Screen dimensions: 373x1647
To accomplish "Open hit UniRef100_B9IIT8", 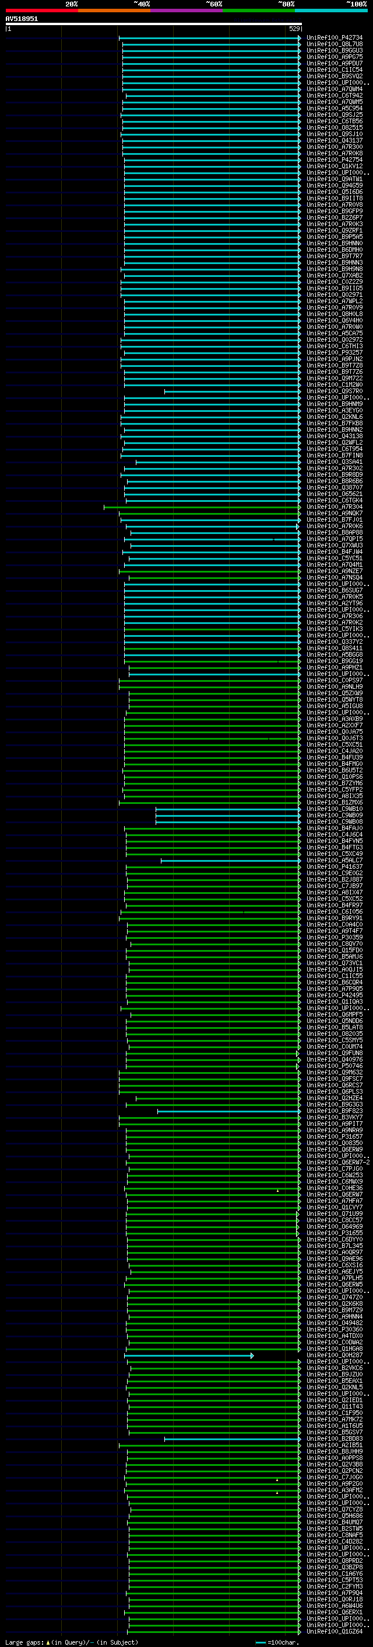I will 335,198.
